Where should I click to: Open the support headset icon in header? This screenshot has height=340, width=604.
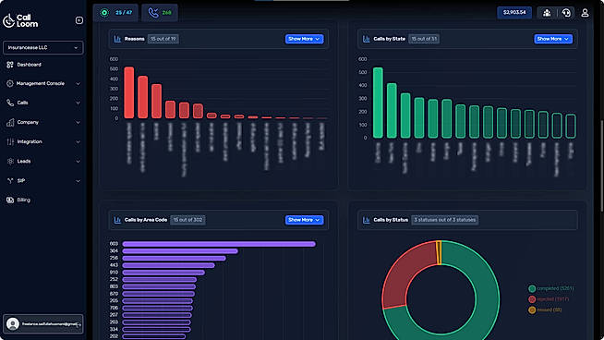[x=566, y=13]
